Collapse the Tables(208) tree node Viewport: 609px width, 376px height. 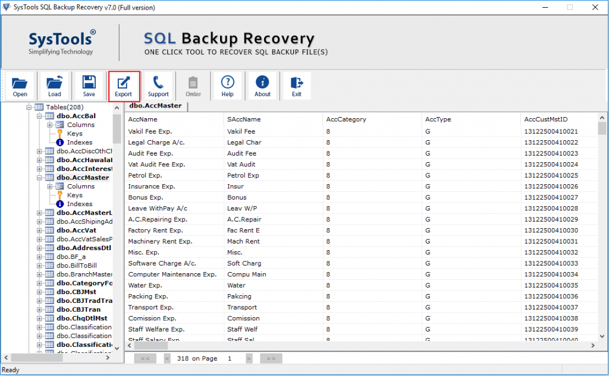[x=29, y=107]
